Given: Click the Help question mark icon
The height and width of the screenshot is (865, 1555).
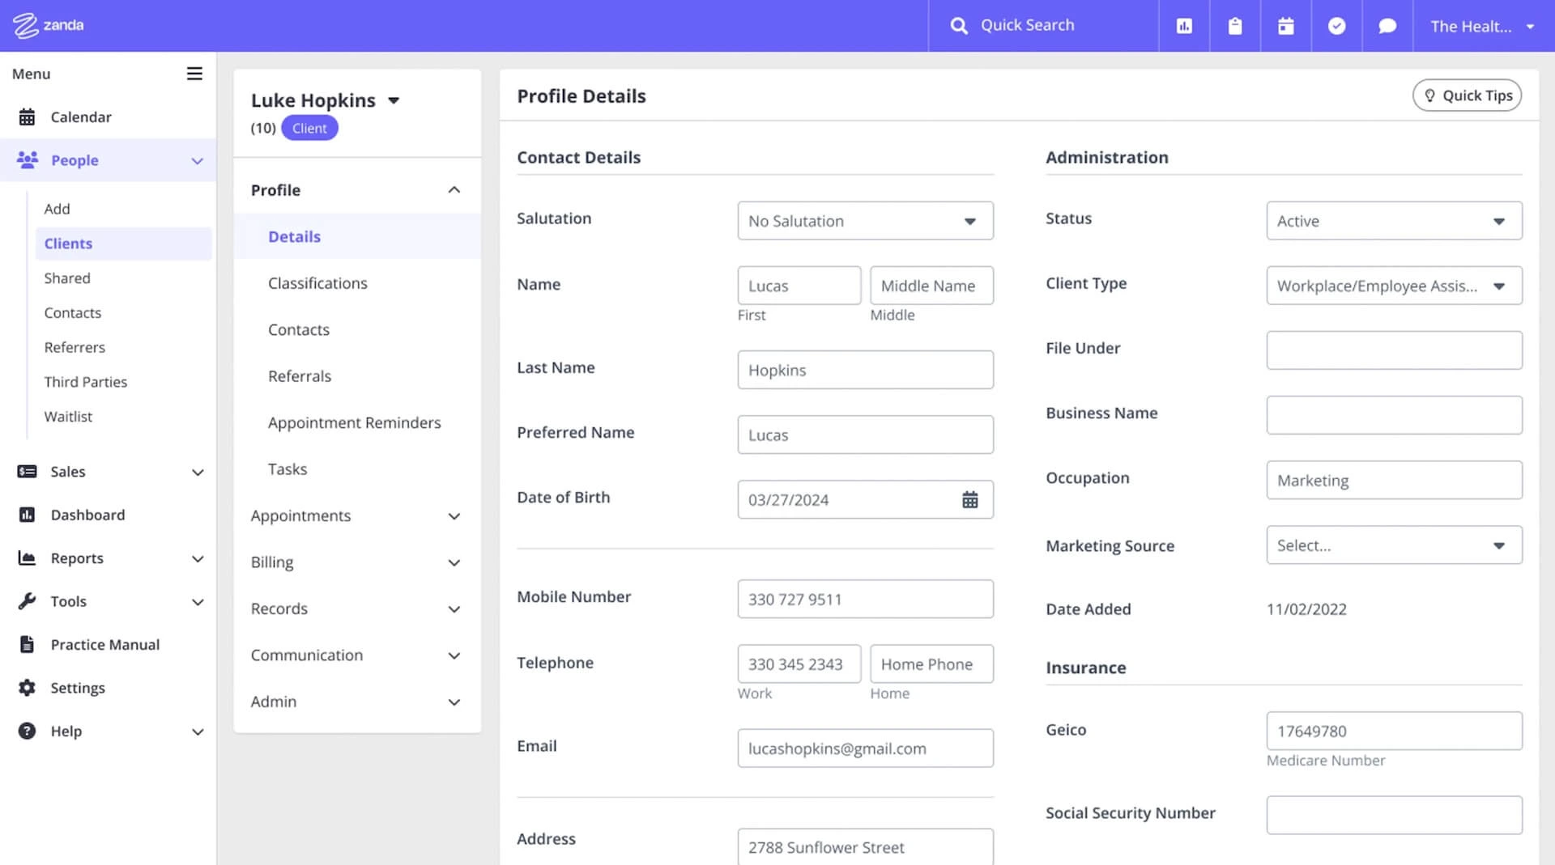Looking at the screenshot, I should (x=27, y=731).
